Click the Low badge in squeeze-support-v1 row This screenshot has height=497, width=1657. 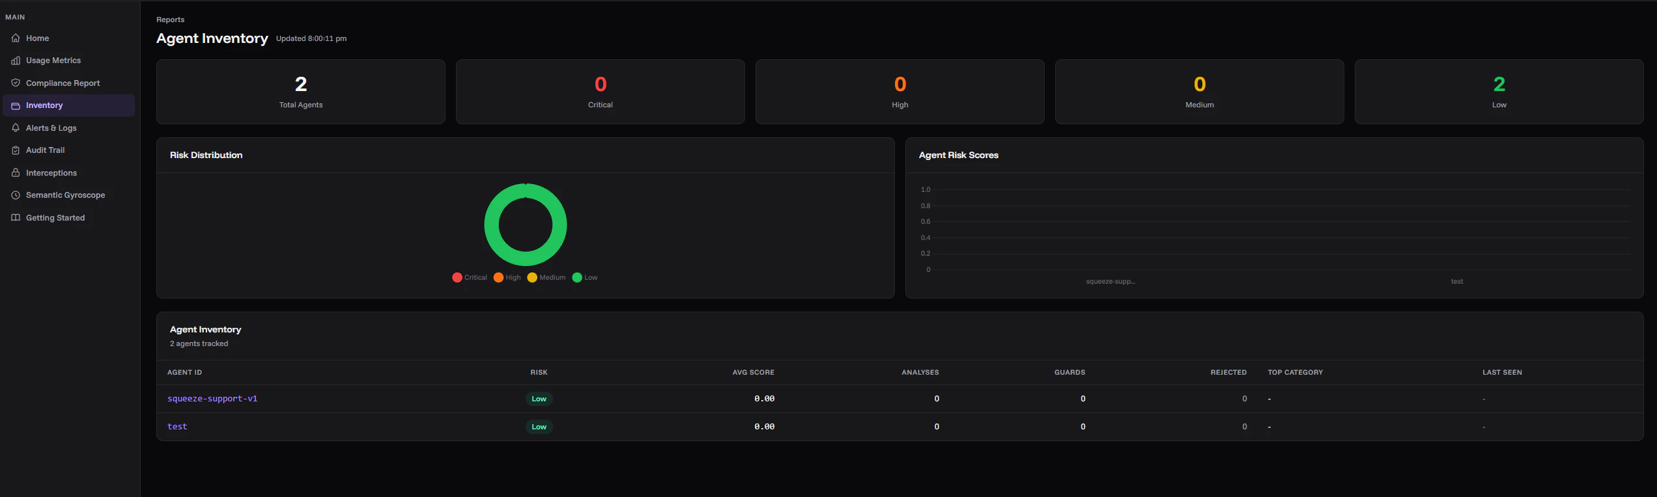click(539, 399)
